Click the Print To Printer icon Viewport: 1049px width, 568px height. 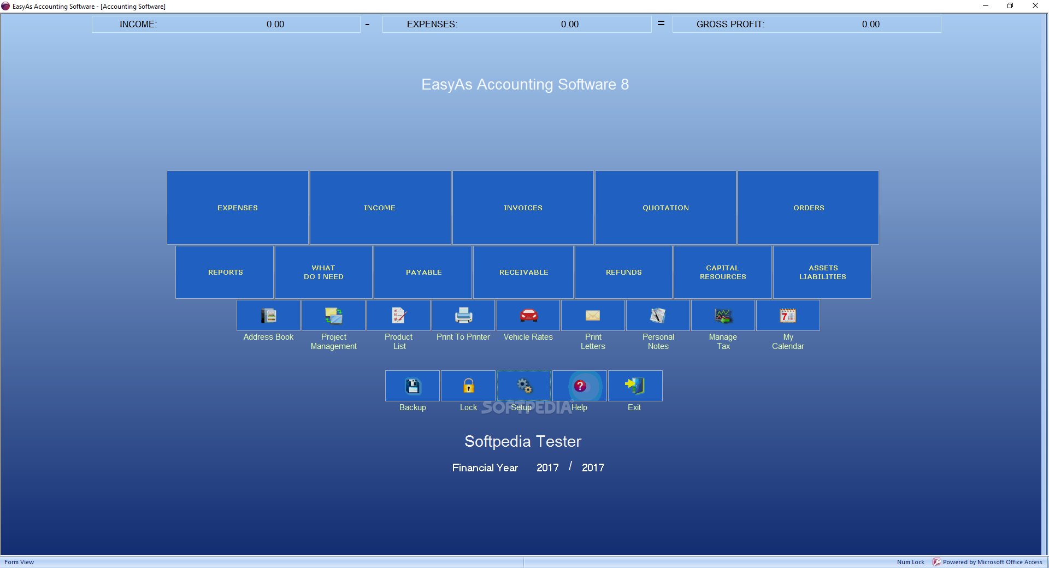(x=463, y=315)
